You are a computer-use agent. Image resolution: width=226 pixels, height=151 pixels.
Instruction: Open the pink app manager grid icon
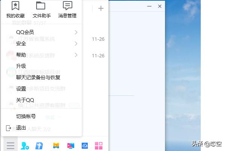[99, 146]
